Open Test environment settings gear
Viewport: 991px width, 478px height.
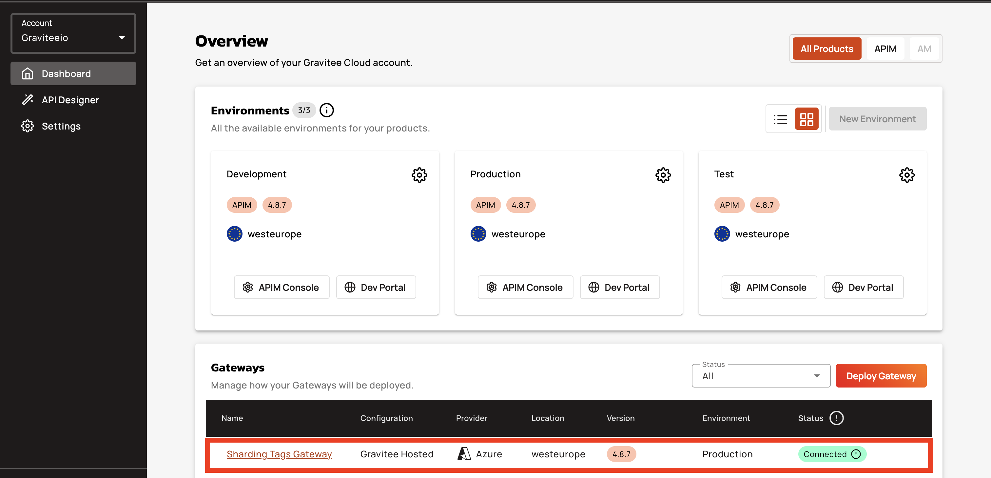(x=906, y=175)
